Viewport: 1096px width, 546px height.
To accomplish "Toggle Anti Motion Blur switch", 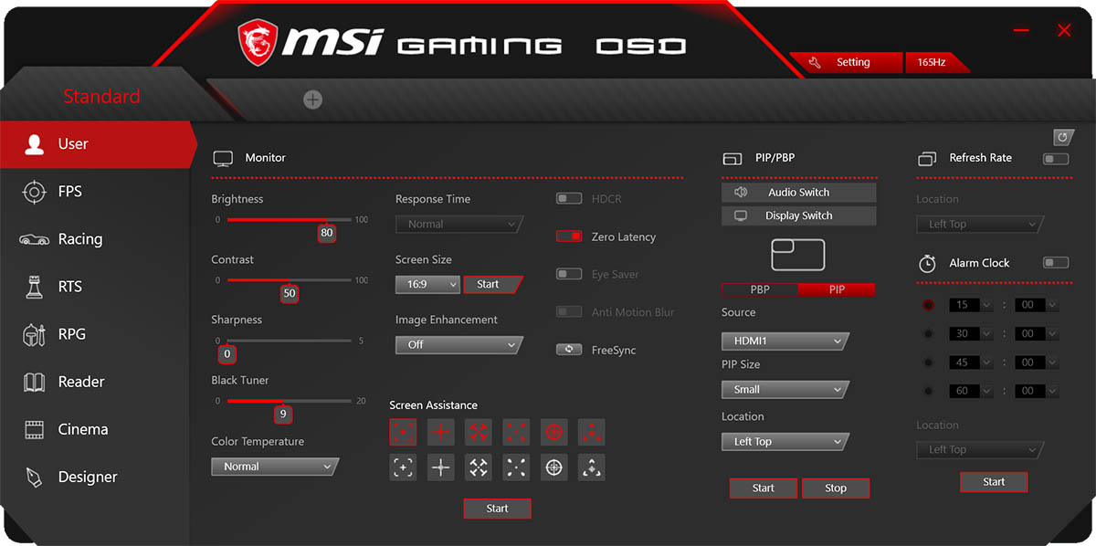I will click(569, 312).
